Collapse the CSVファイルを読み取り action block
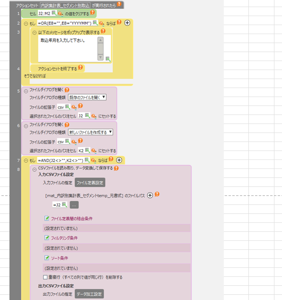 click(x=35, y=169)
